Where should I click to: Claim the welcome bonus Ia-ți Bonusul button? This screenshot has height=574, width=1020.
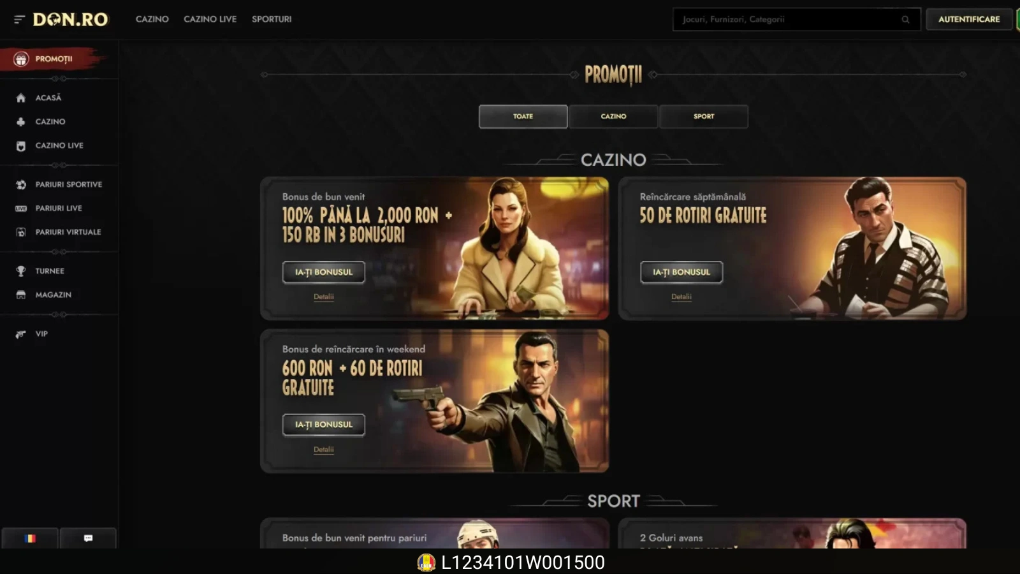(x=324, y=272)
